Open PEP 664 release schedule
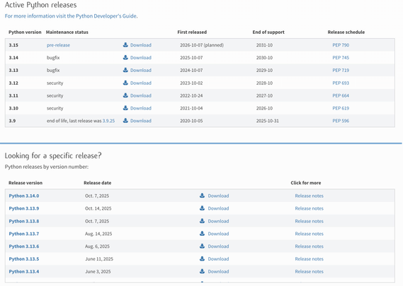The height and width of the screenshot is (286, 403). [341, 95]
